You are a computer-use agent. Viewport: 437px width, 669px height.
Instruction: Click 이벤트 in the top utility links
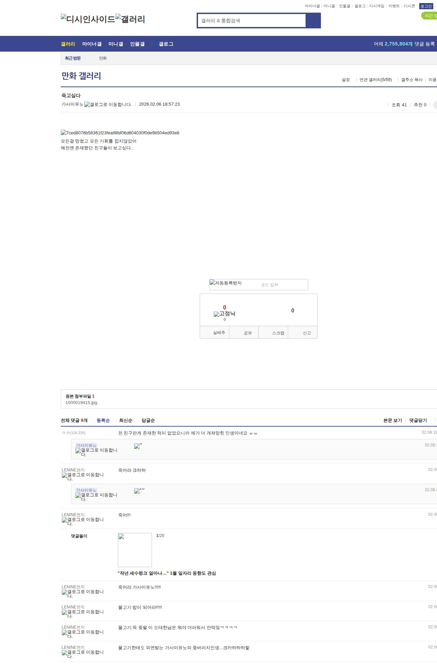[x=394, y=6]
